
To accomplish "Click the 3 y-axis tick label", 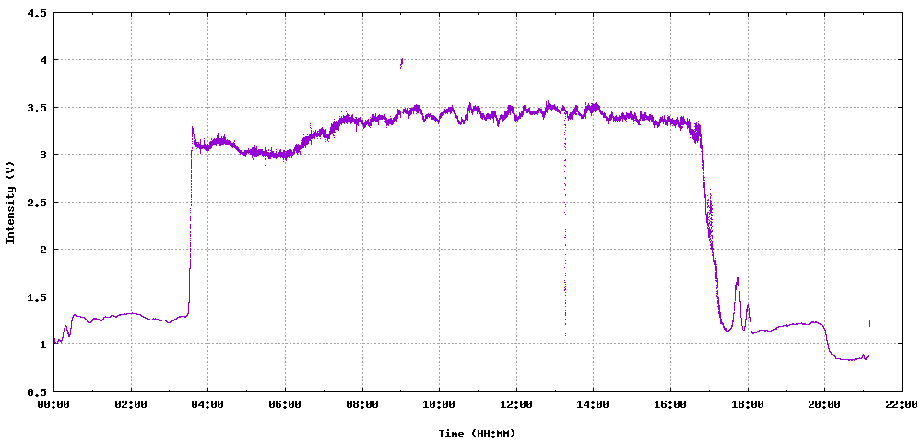I will pos(42,155).
